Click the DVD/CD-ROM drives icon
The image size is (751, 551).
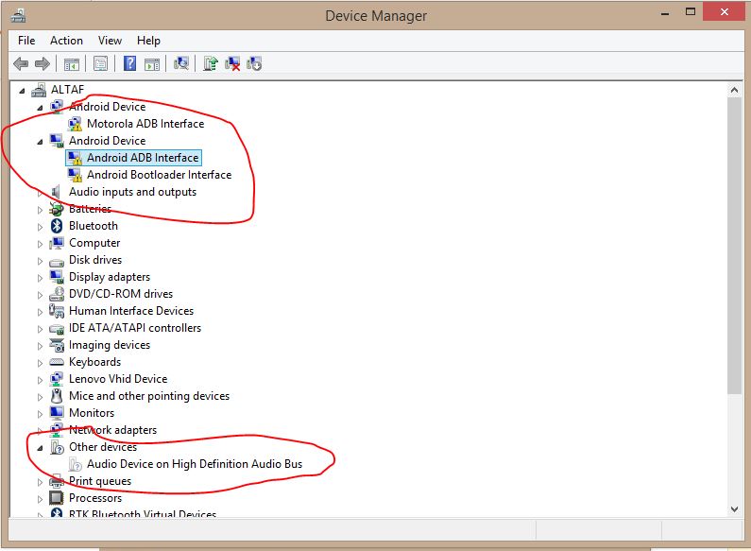click(x=57, y=294)
